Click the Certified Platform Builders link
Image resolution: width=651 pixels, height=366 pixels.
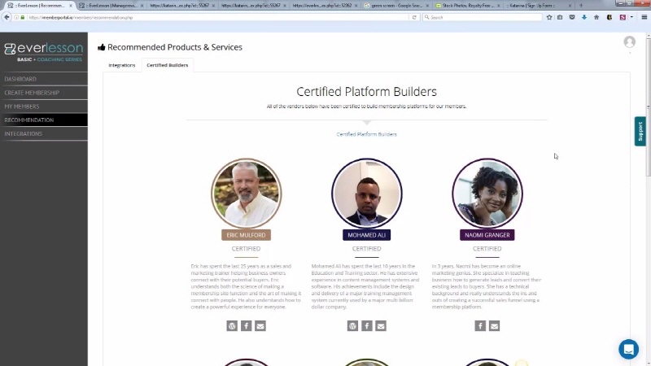point(367,134)
